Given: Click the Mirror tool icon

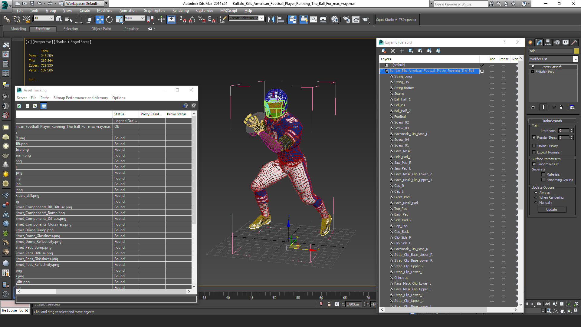Looking at the screenshot, I should 271,20.
